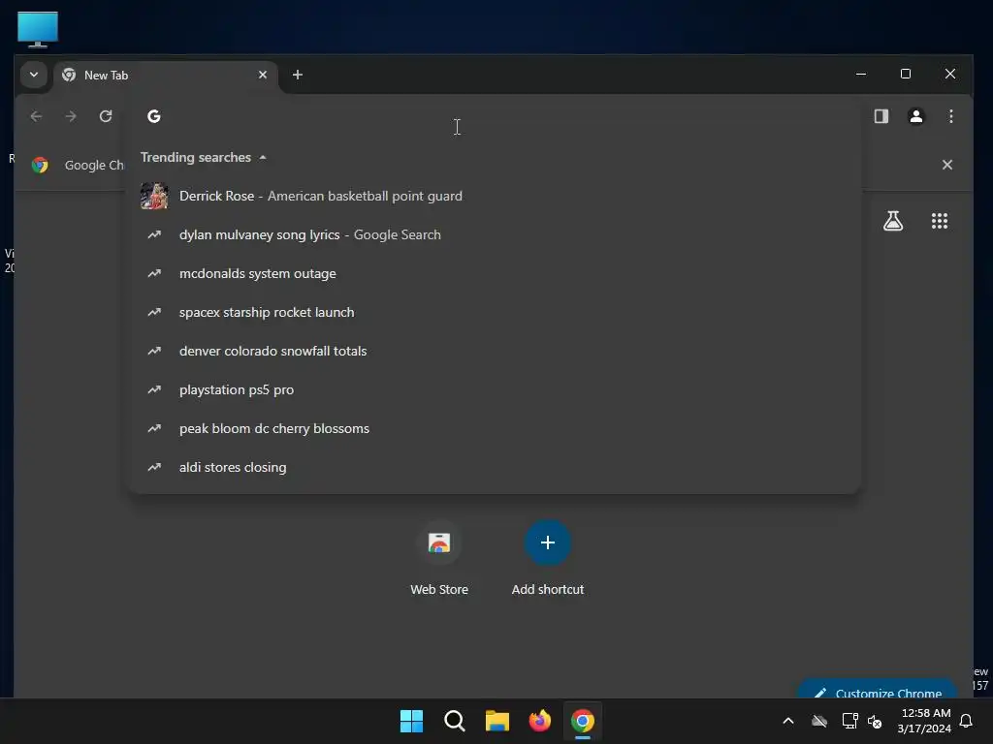
Task: Click the Derrick Rose thumbnail photo
Action: 154,196
